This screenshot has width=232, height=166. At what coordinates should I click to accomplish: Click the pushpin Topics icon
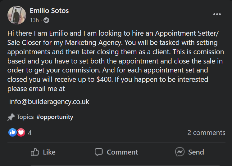(11, 117)
